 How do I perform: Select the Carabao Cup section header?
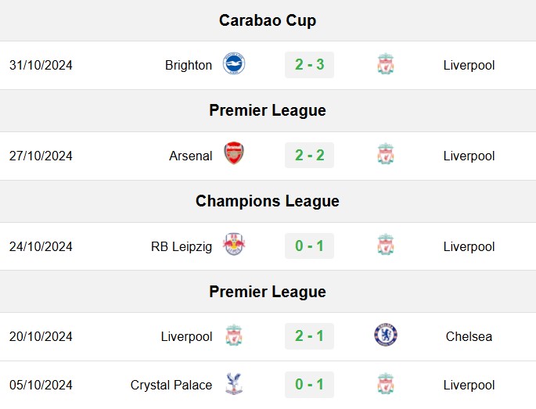tap(268, 20)
